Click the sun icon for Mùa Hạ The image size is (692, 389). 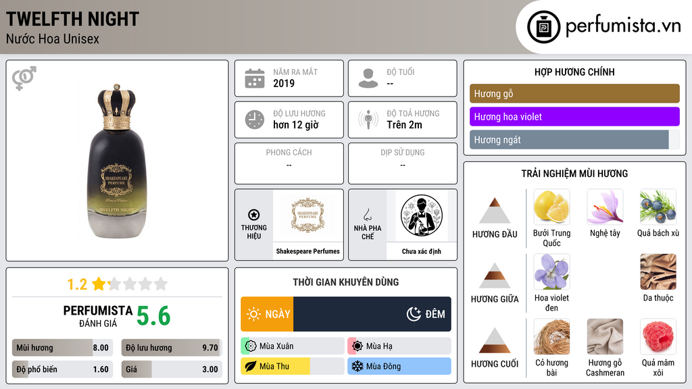(x=357, y=346)
